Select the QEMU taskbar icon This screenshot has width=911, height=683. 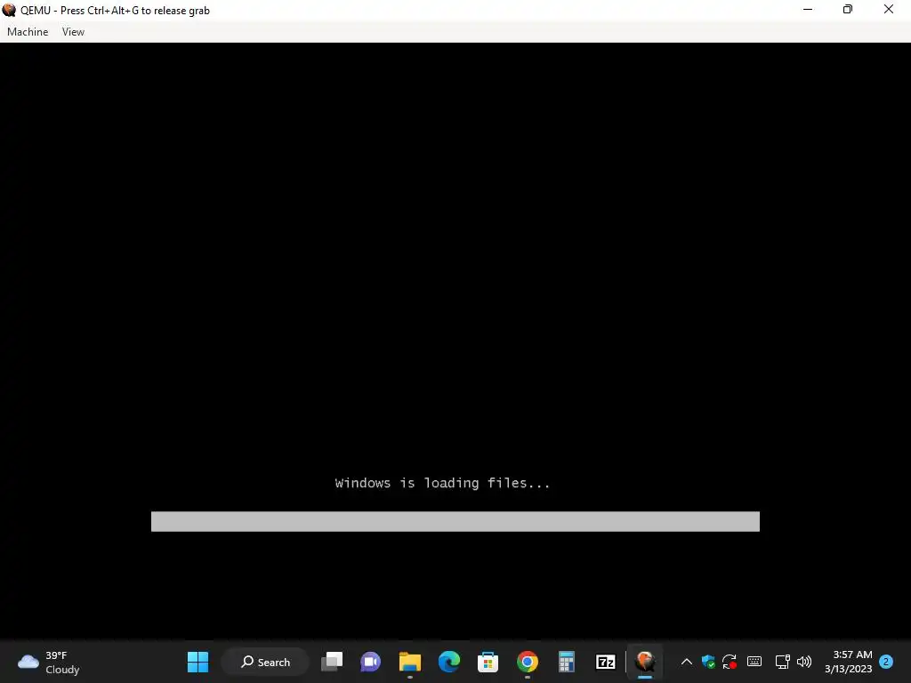pyautogui.click(x=645, y=662)
